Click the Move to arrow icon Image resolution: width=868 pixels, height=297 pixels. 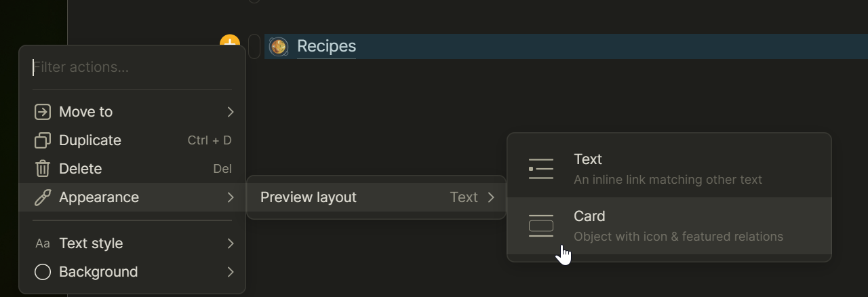point(42,112)
